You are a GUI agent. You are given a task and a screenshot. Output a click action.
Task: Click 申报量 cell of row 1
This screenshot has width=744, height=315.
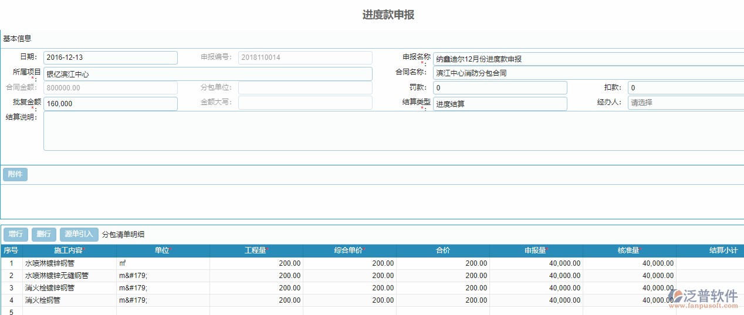click(x=536, y=263)
